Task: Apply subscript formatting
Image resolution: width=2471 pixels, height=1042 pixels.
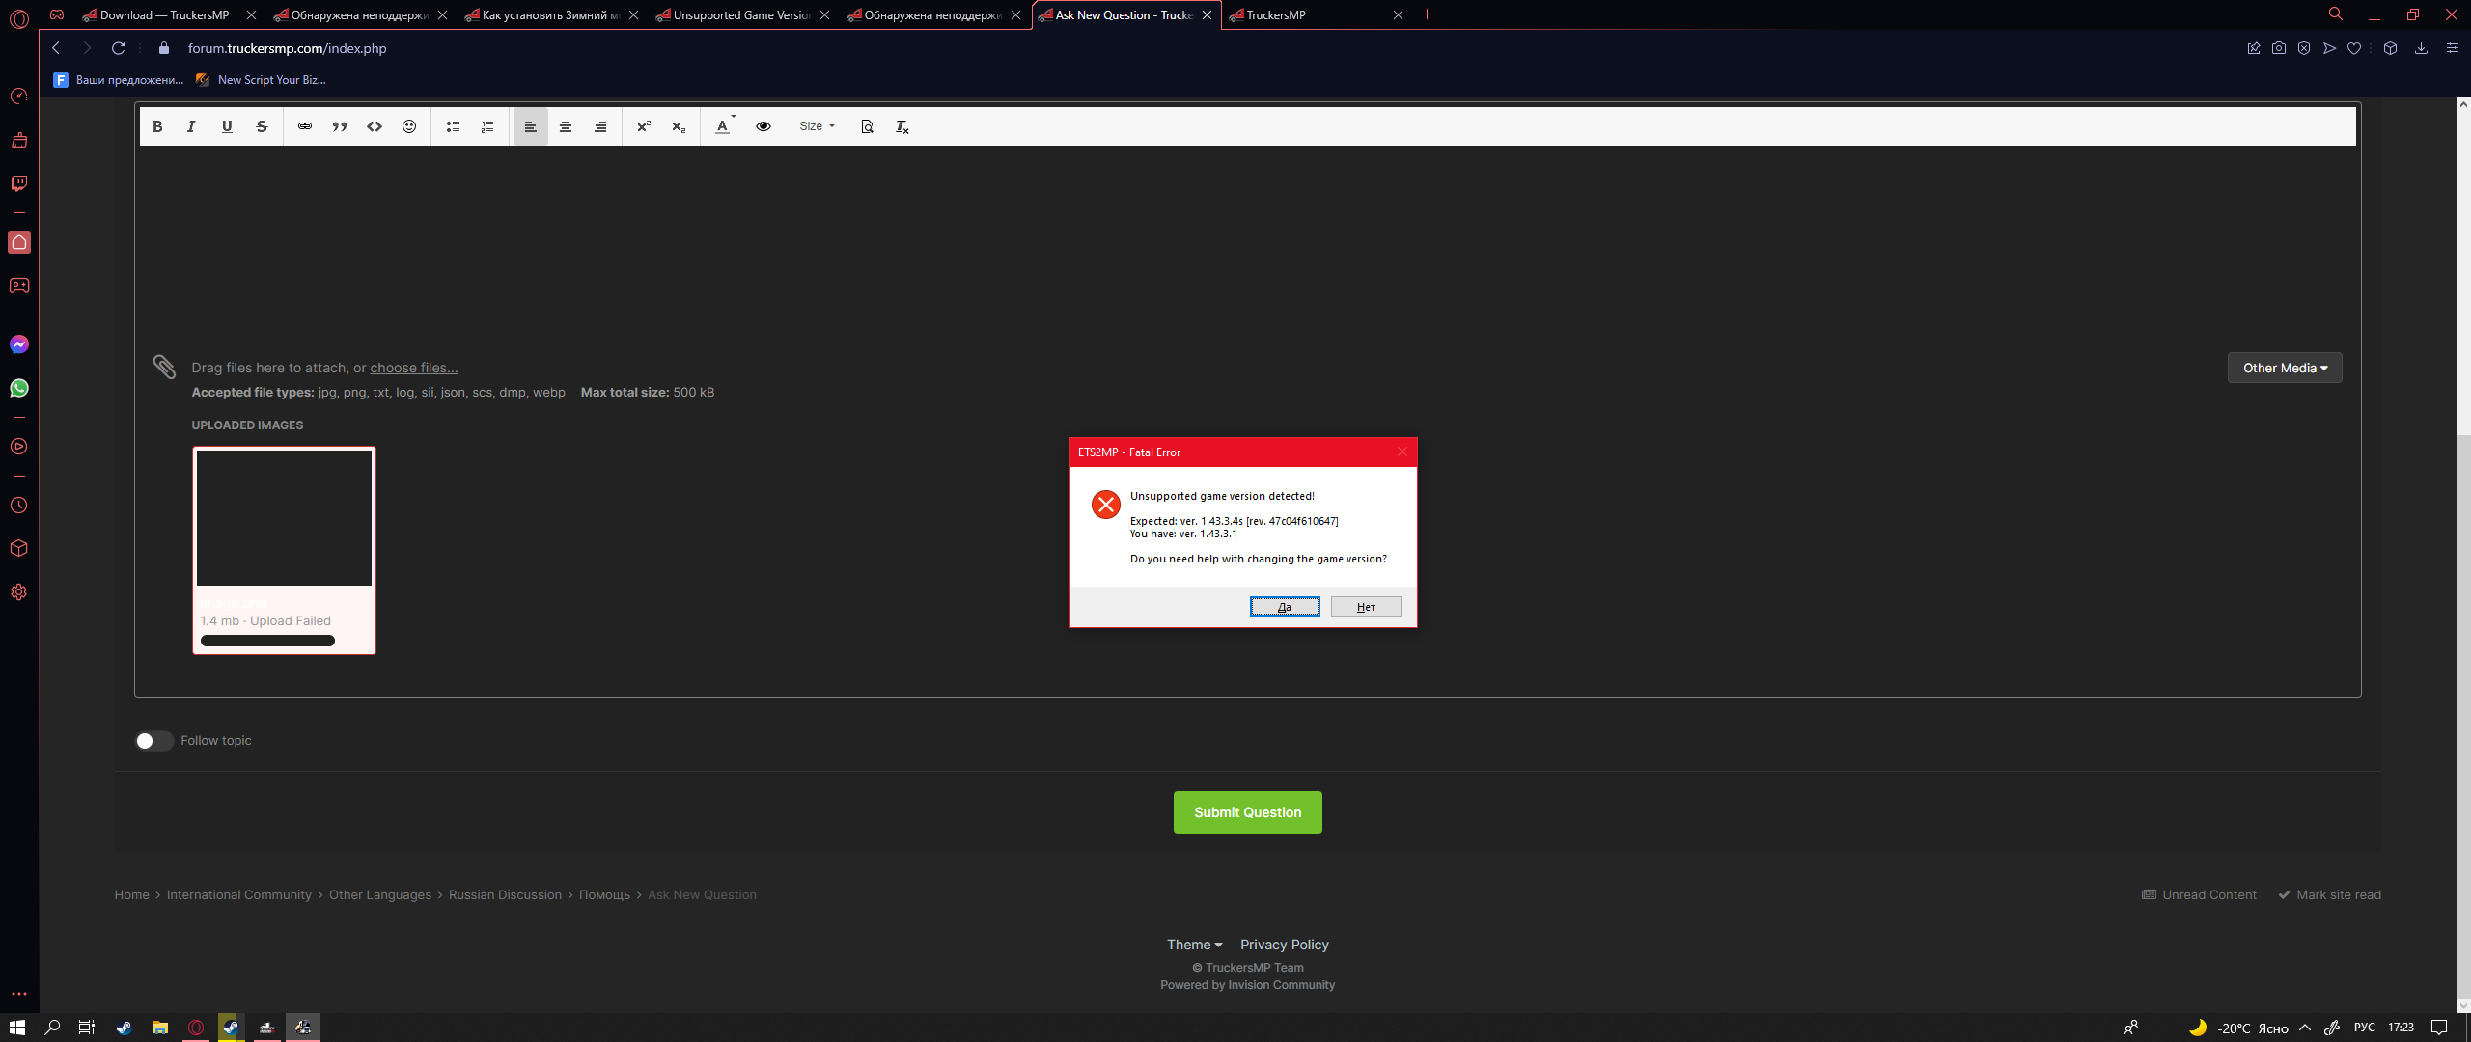Action: point(679,126)
